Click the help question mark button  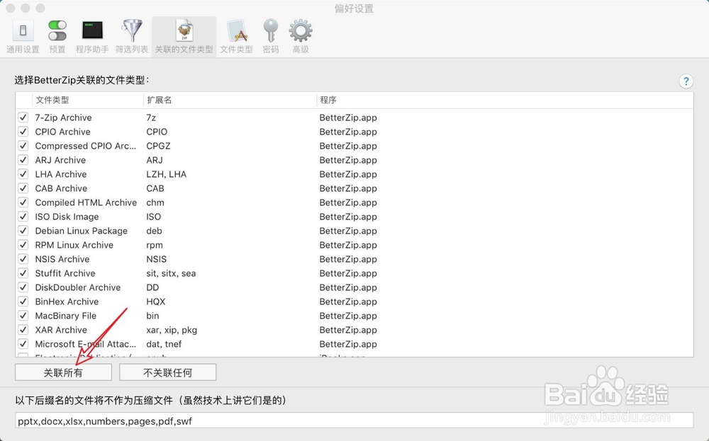point(686,81)
